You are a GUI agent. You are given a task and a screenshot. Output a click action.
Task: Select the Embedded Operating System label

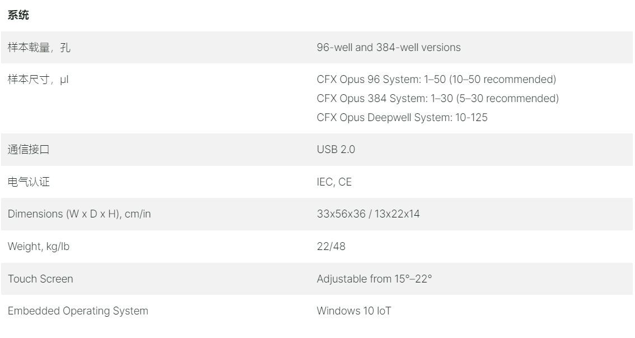point(78,311)
